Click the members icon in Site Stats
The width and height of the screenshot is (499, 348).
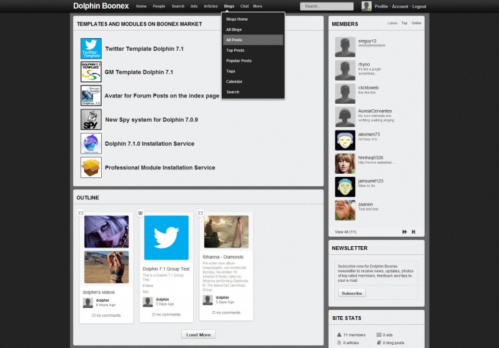339,335
